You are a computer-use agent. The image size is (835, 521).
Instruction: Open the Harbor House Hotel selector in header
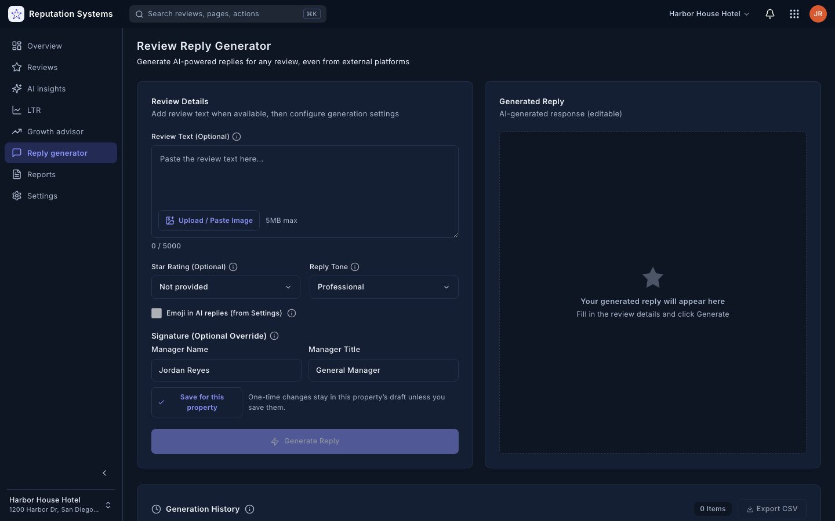point(709,14)
